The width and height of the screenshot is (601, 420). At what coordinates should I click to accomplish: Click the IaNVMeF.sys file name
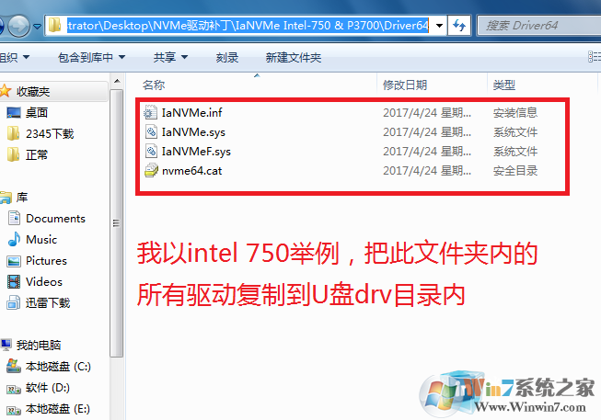pos(196,152)
